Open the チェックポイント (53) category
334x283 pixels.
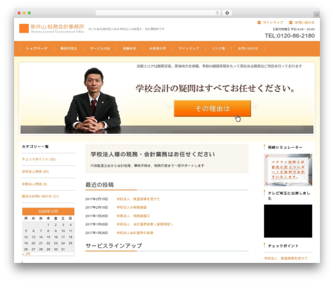tap(39, 159)
